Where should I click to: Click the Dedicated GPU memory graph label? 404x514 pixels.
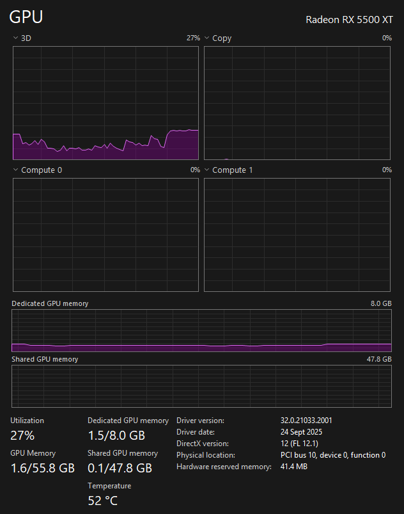coord(50,303)
